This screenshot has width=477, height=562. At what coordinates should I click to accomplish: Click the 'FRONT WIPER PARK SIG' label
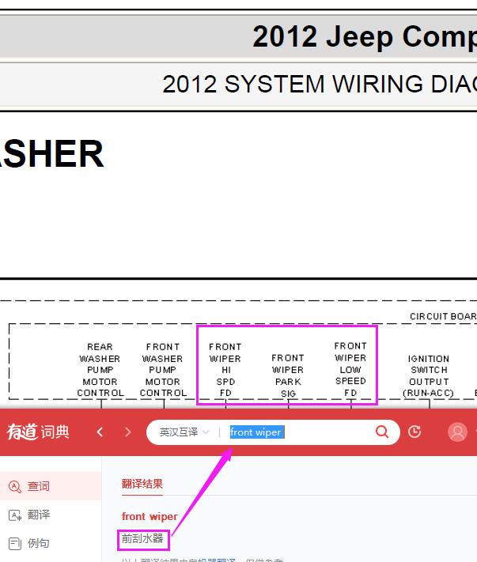tap(288, 375)
